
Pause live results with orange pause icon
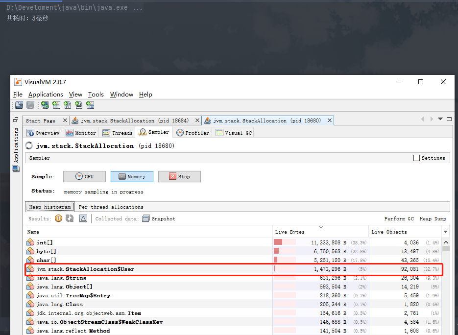point(58,218)
